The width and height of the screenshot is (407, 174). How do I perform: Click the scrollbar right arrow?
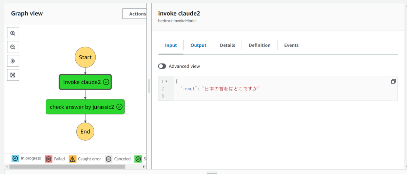144,167
